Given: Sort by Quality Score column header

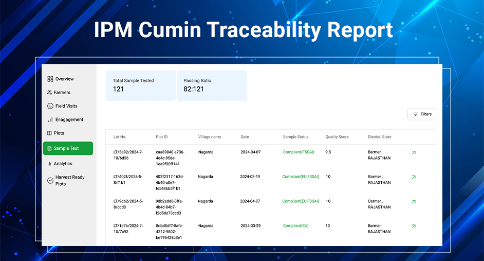Looking at the screenshot, I should [337, 137].
